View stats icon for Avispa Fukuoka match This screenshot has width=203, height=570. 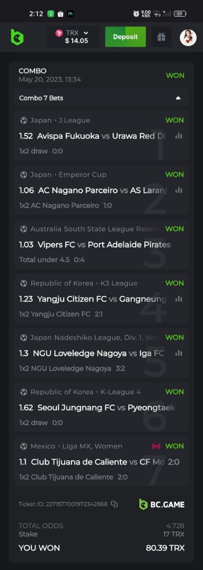[178, 136]
